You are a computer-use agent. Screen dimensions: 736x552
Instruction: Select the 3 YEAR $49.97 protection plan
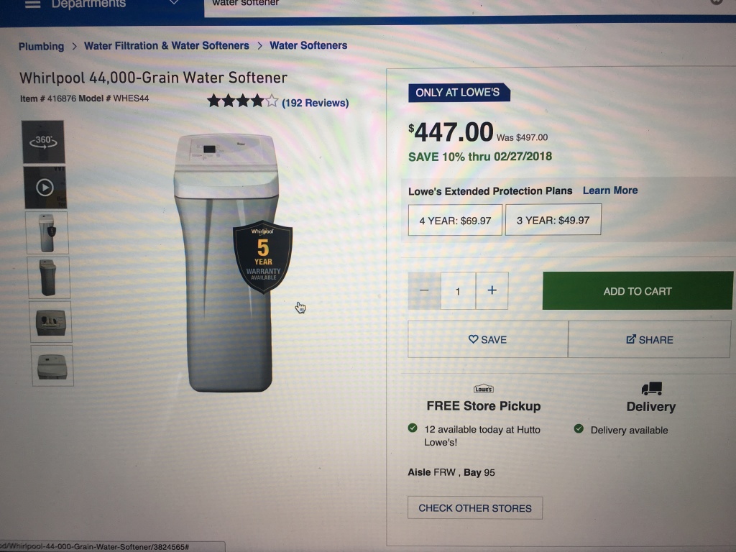[x=553, y=220]
